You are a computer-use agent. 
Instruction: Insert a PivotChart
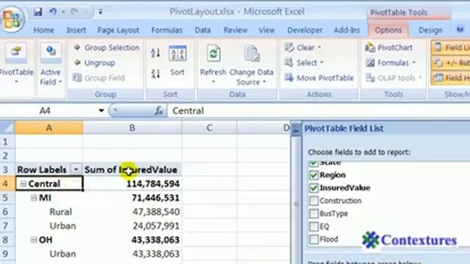[389, 48]
